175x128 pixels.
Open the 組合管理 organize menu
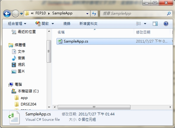[17, 24]
